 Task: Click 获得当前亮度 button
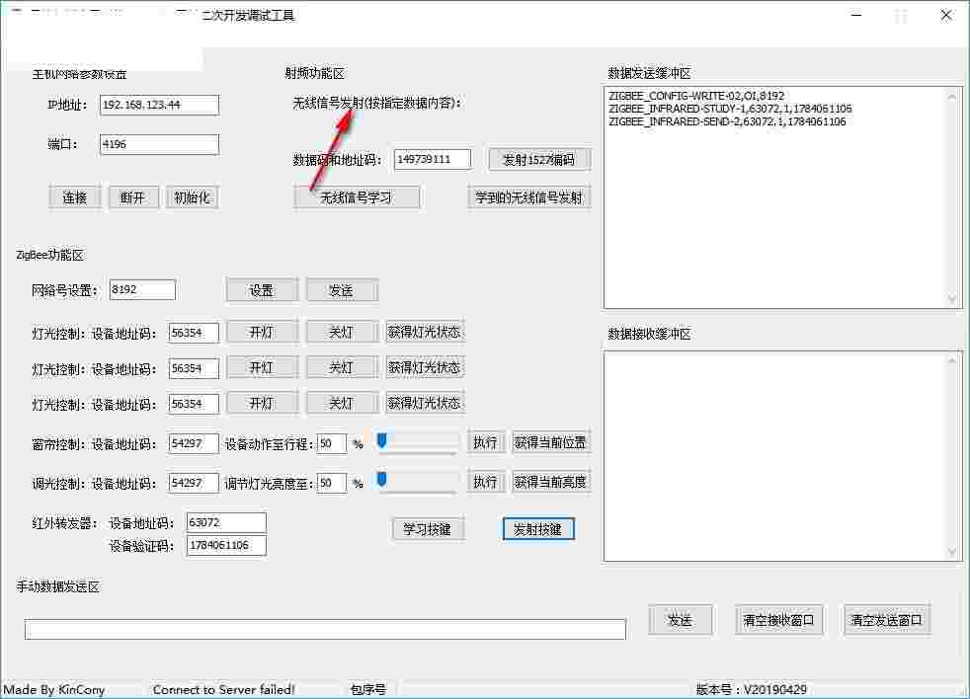(550, 482)
